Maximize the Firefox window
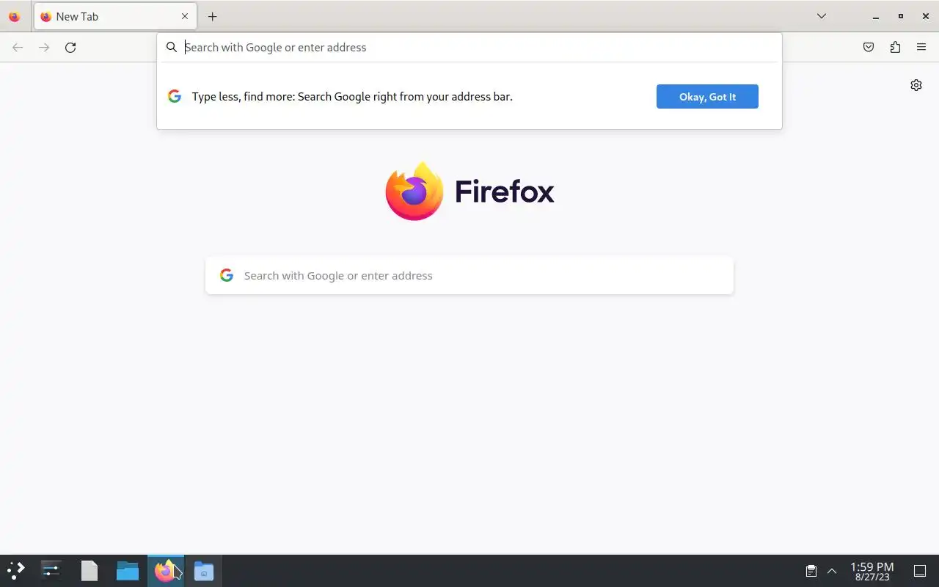The width and height of the screenshot is (939, 587). point(901,16)
